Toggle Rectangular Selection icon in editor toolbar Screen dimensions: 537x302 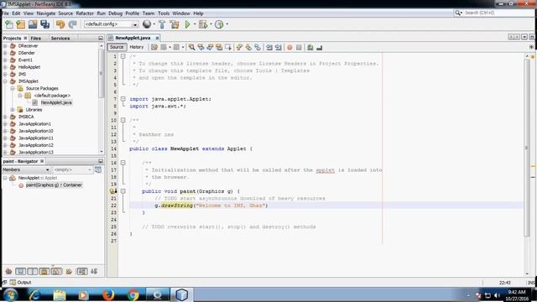point(228,47)
